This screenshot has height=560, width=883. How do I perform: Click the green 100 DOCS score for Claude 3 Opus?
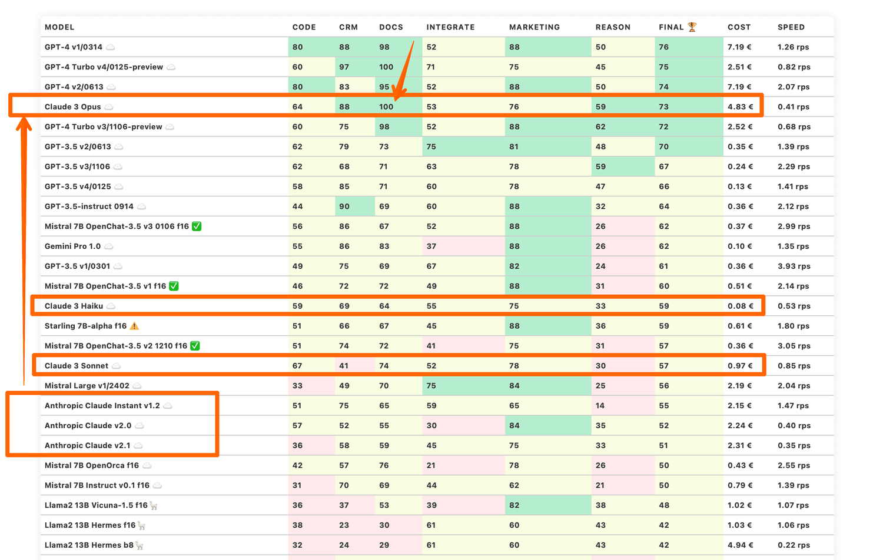point(386,106)
